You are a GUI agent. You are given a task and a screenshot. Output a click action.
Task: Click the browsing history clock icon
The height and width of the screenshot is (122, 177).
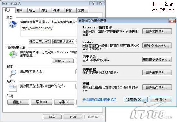[13, 54]
